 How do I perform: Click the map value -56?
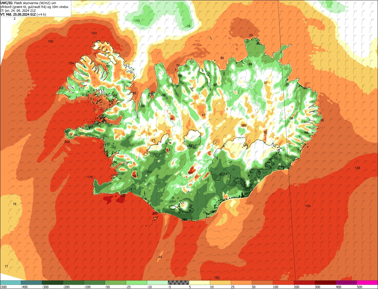pyautogui.click(x=143, y=106)
